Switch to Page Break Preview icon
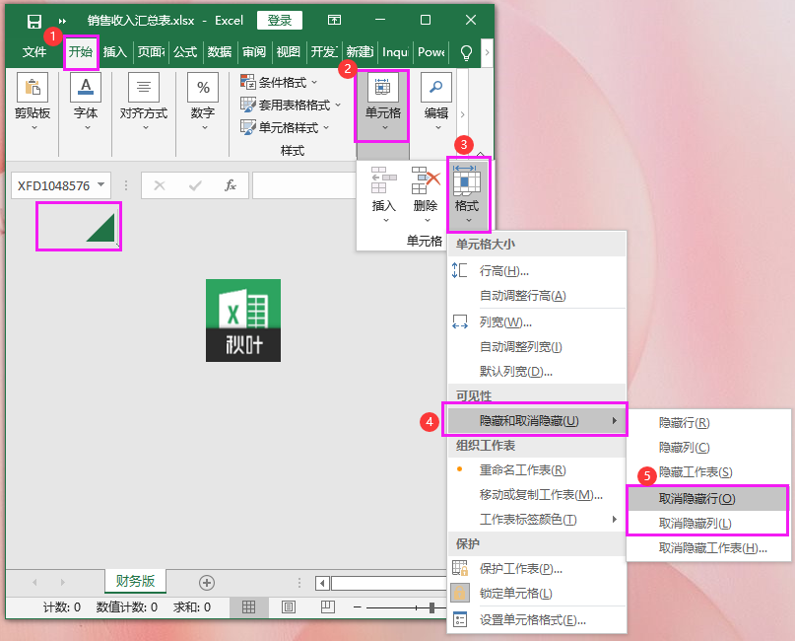The image size is (795, 641). pos(328,607)
